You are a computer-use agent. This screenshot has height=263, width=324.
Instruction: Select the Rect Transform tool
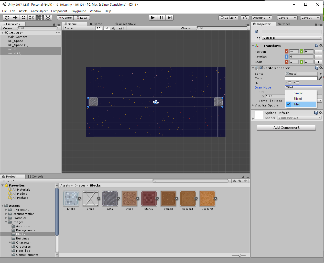[40, 18]
